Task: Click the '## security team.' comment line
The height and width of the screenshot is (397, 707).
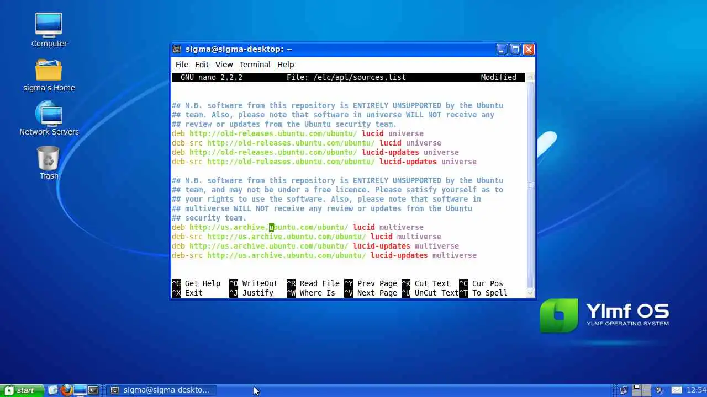Action: pos(209,218)
